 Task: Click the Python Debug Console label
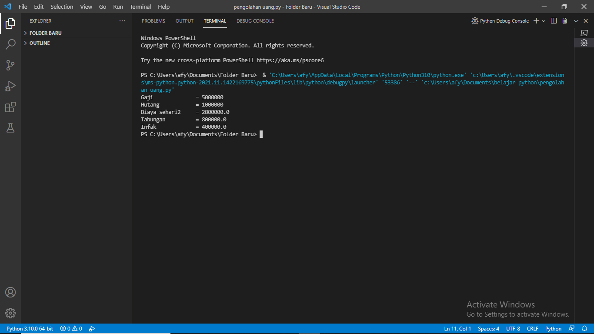pos(504,21)
